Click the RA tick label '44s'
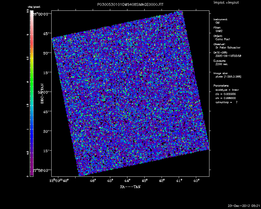 pyautogui.click(x=127, y=181)
